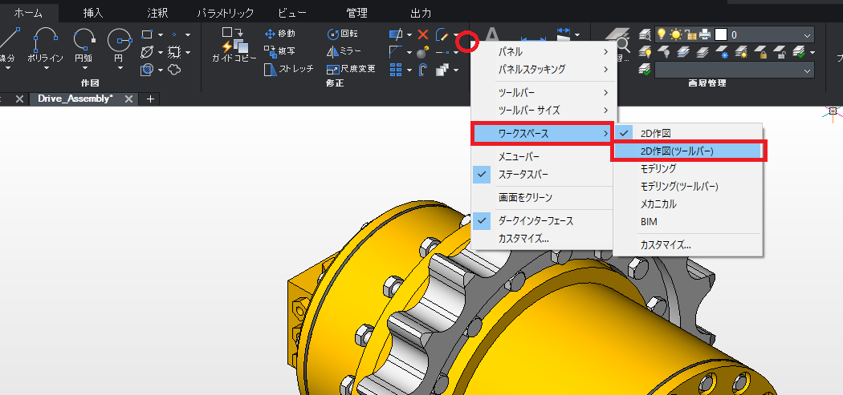
Task: Open カスタマイズ... in the workspace submenu
Action: pos(687,244)
